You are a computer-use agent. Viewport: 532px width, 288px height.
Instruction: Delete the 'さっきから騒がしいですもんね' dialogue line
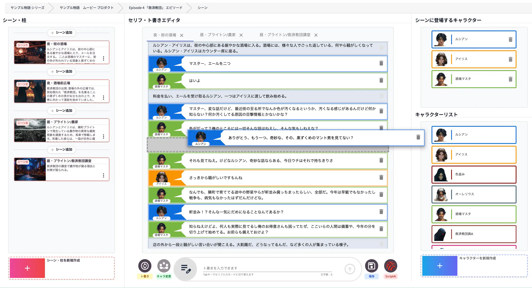381,178
